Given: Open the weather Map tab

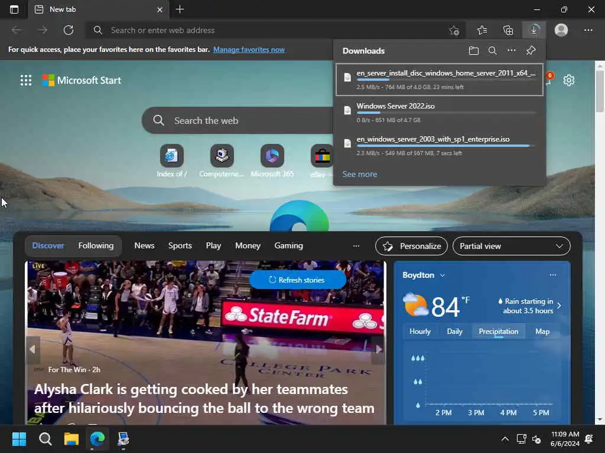Looking at the screenshot, I should click(542, 331).
